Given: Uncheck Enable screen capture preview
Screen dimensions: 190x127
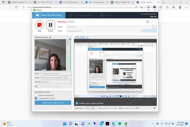Looking at the screenshot, I should tap(77, 103).
